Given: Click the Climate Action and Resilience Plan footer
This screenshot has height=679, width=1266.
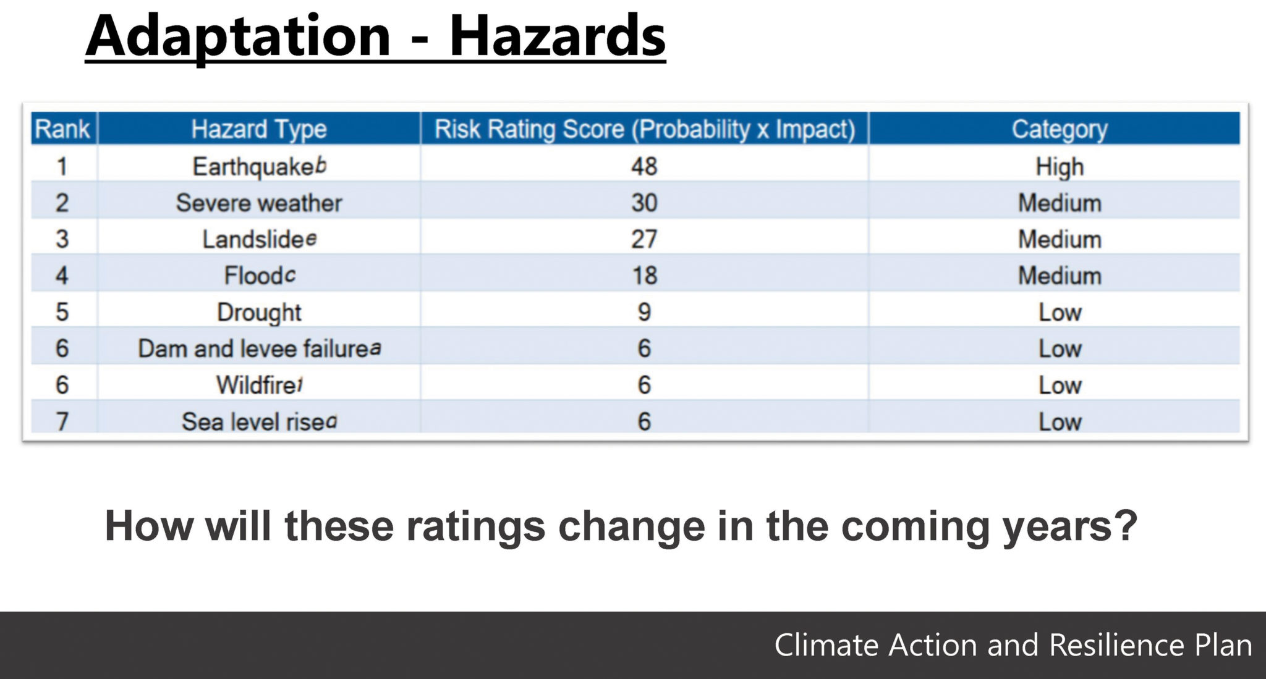Looking at the screenshot, I should (x=1013, y=645).
